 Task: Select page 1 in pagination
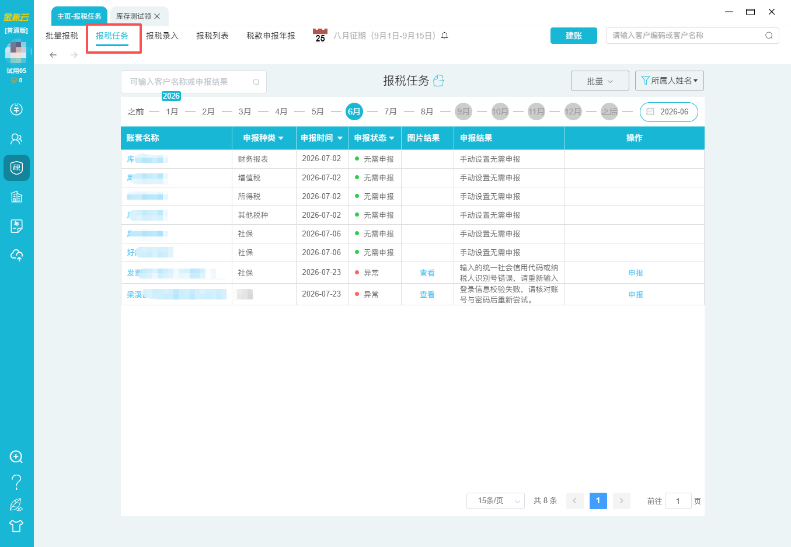598,501
